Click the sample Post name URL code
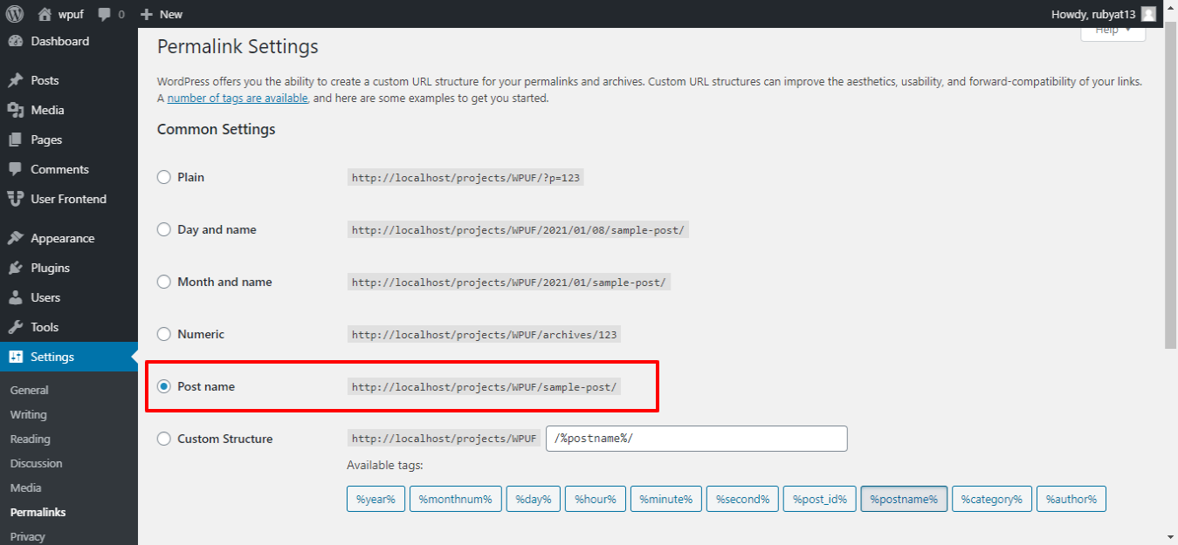 tap(484, 386)
